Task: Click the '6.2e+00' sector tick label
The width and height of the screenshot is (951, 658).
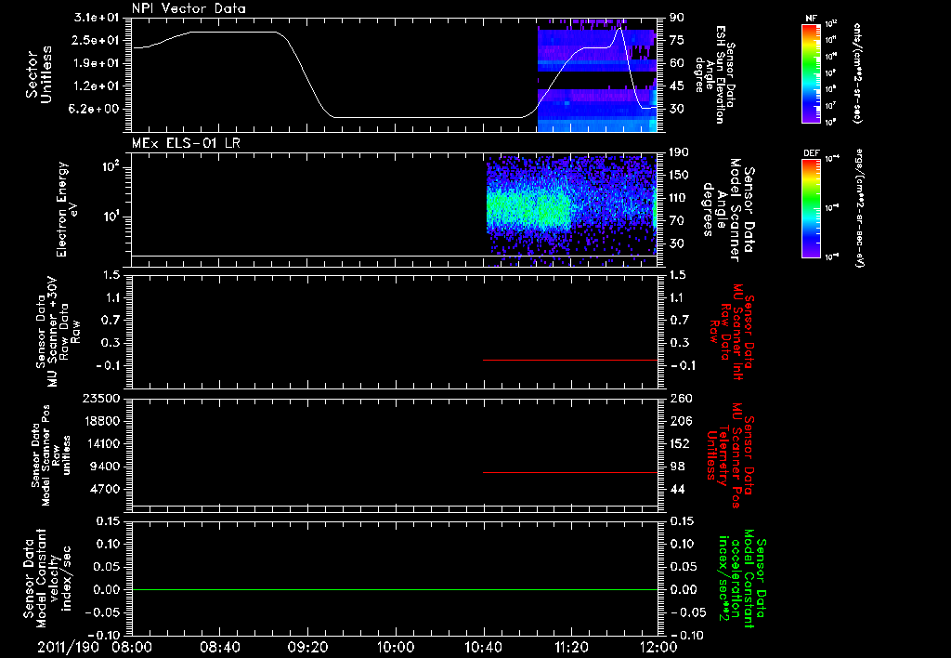Action: (x=96, y=110)
